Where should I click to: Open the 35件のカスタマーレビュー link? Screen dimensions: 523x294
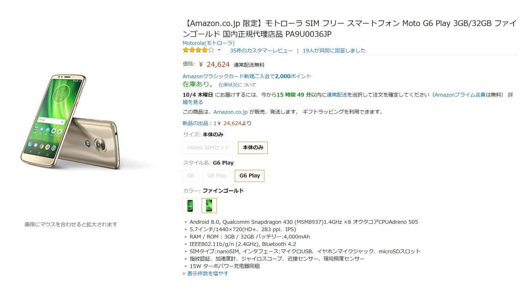(261, 51)
